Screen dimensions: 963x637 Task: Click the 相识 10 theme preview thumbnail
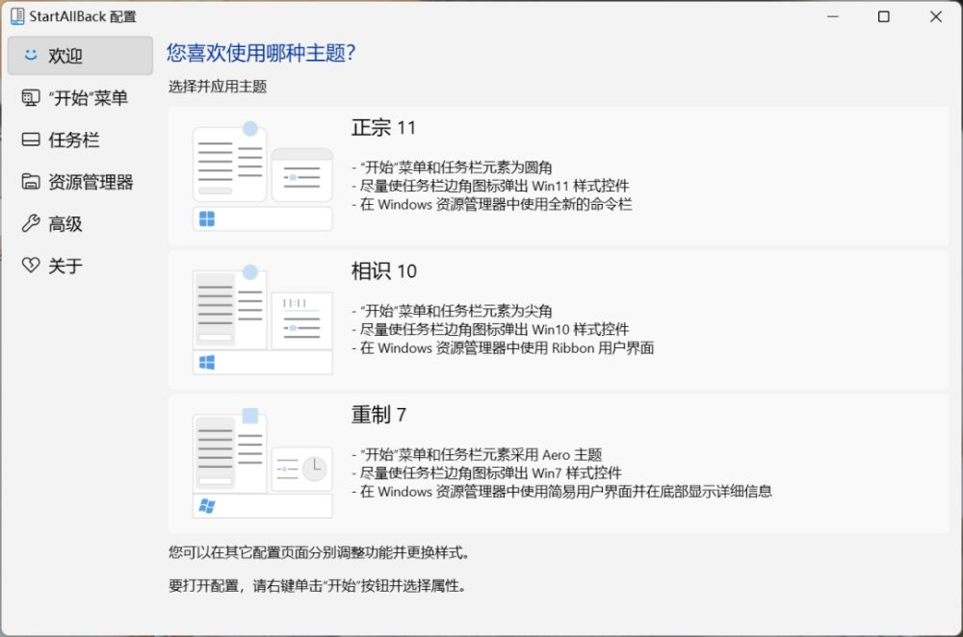click(x=263, y=319)
